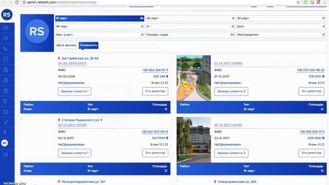The image size is (329, 185).
Task: Open the apartment building thumbnail
Action: pos(194,140)
